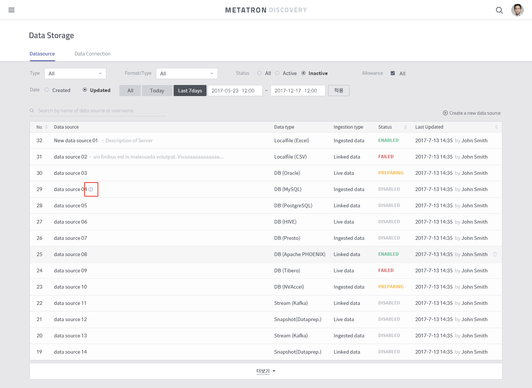The width and height of the screenshot is (532, 388).
Task: Choose the Updated date radio button
Action: point(85,90)
